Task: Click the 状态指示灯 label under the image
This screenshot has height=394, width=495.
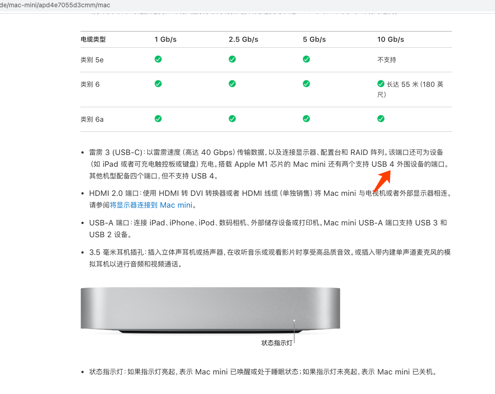Action: [x=276, y=343]
